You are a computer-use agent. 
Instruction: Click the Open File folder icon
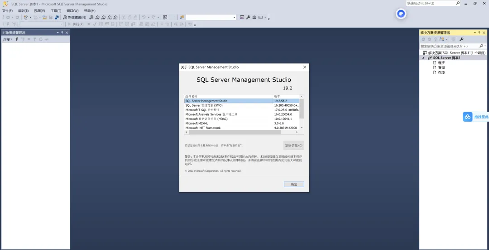[x=44, y=18]
